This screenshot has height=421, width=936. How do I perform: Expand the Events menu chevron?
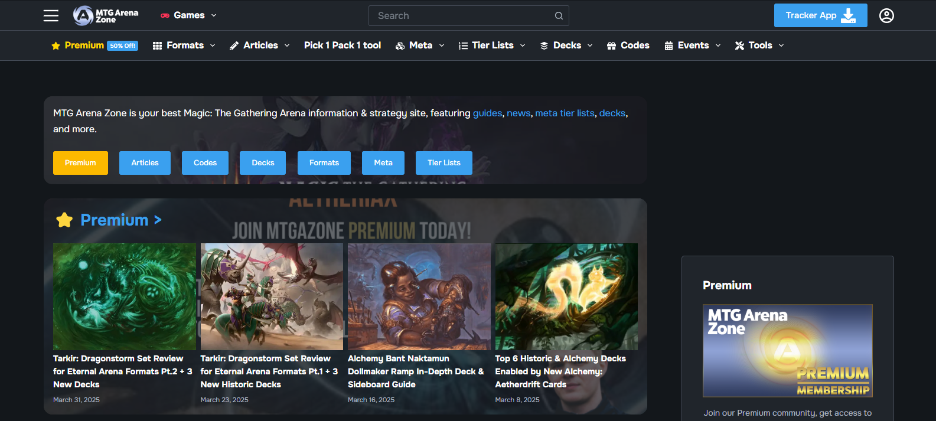point(718,45)
